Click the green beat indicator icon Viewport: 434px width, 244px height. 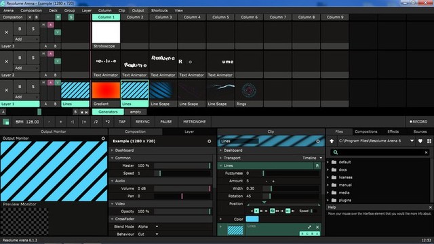6,122
